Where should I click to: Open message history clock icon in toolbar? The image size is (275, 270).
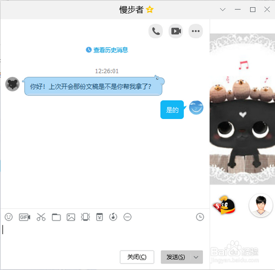(200, 217)
